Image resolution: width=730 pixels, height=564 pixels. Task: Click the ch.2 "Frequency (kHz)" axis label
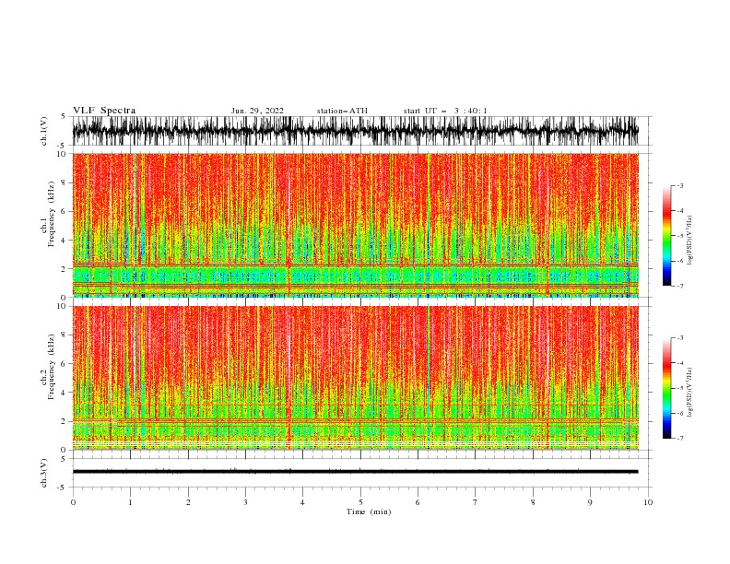tap(52, 367)
